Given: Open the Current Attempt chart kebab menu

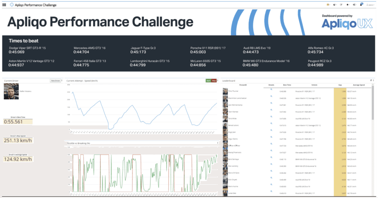Looking at the screenshot, I should pos(218,81).
